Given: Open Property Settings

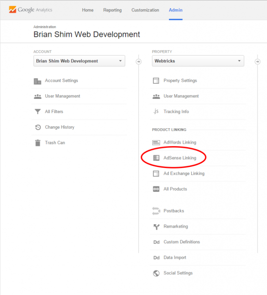Looking at the screenshot, I should (x=180, y=81).
